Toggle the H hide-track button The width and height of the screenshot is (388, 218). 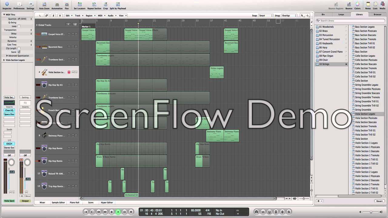[x=60, y=15]
